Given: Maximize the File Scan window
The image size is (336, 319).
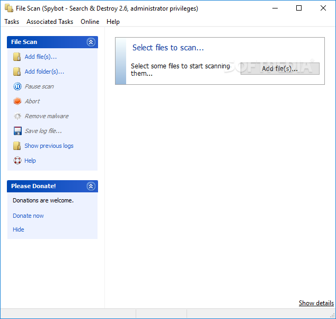Looking at the screenshot, I should tap(299, 8).
